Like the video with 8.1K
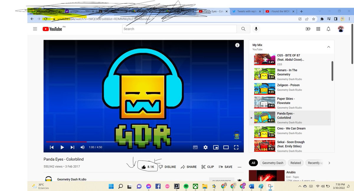This screenshot has height=191, width=354. (148, 167)
